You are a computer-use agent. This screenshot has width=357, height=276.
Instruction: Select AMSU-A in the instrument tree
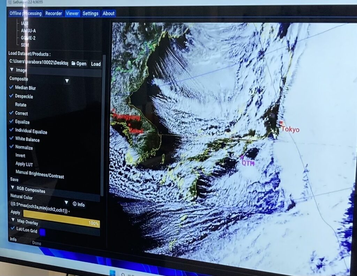(28, 31)
